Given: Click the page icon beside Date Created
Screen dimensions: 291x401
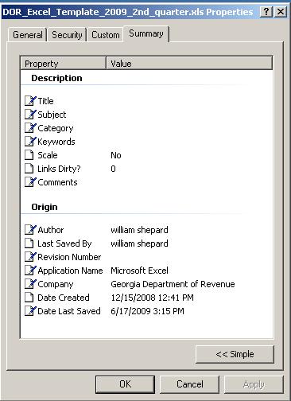Looking at the screenshot, I should tap(29, 298).
